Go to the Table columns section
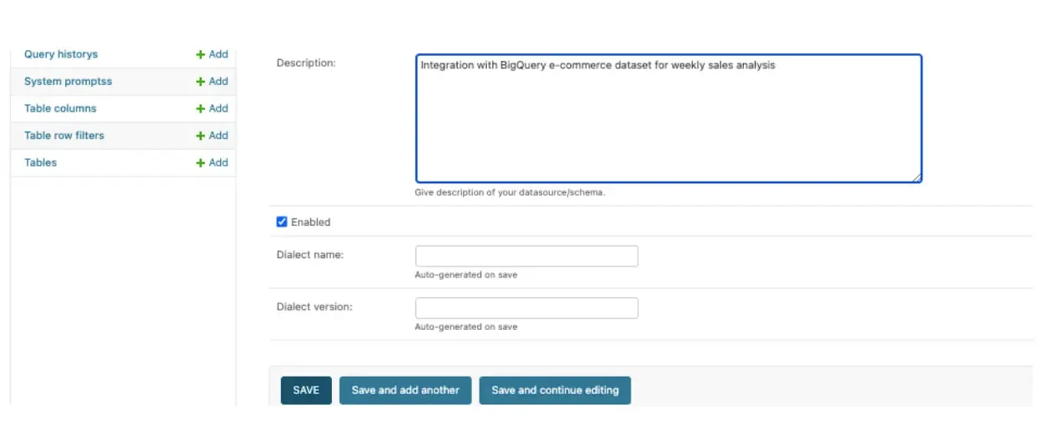 (x=60, y=108)
